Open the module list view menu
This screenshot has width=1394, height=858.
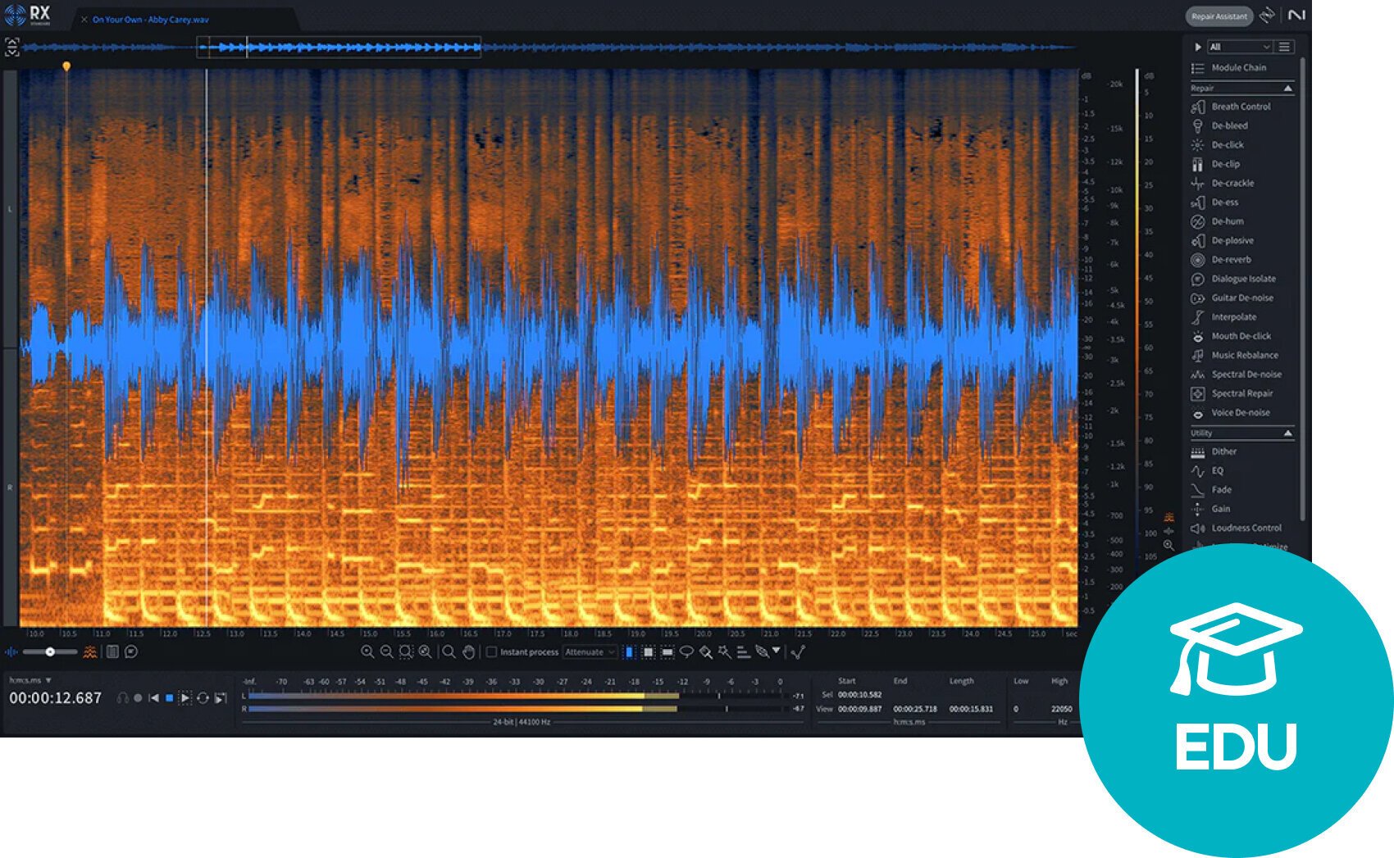point(1285,47)
